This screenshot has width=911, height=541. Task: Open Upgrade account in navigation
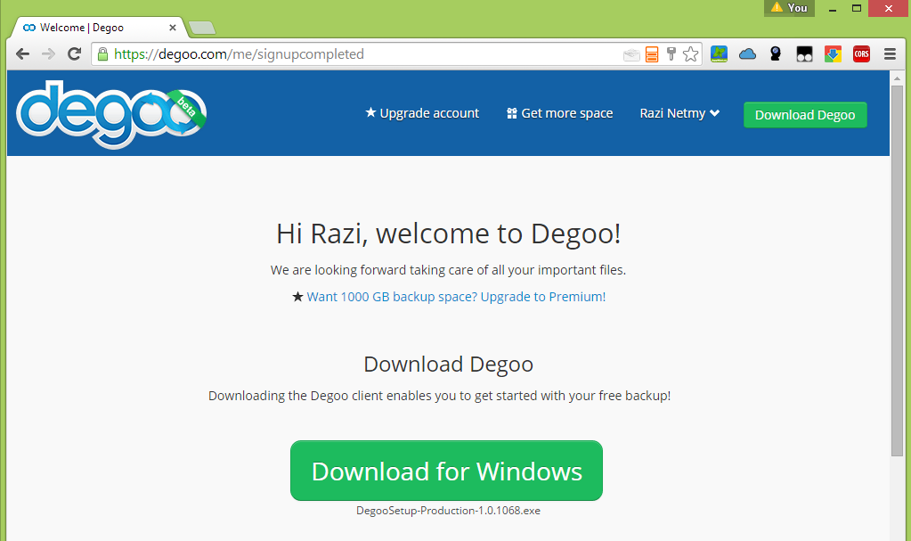click(x=422, y=113)
